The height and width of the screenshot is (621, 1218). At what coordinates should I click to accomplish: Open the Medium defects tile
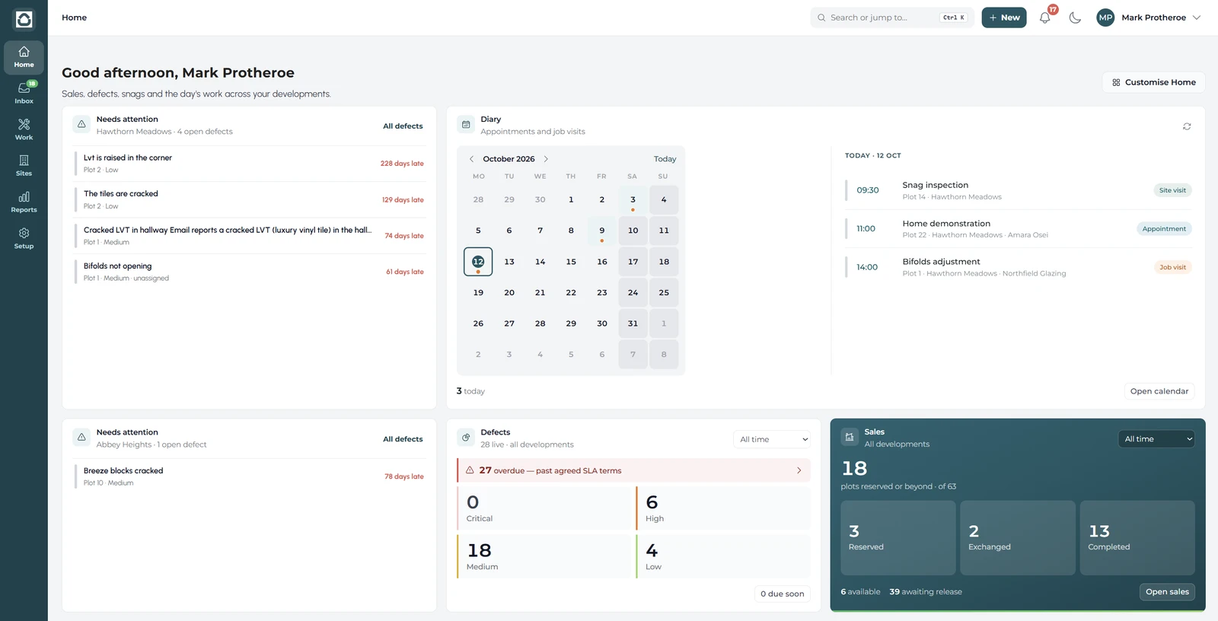pyautogui.click(x=544, y=556)
